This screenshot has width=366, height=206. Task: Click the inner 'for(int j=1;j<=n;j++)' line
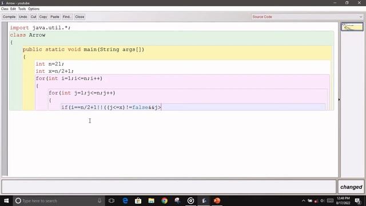pyautogui.click(x=82, y=93)
